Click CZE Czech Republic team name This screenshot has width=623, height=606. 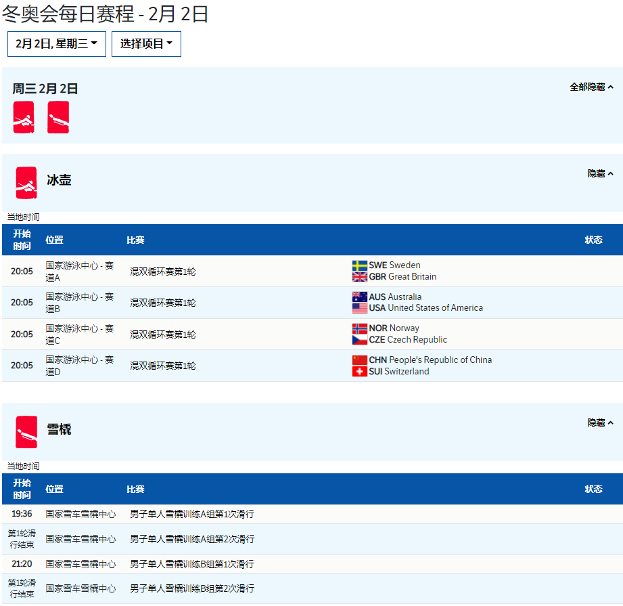408,340
